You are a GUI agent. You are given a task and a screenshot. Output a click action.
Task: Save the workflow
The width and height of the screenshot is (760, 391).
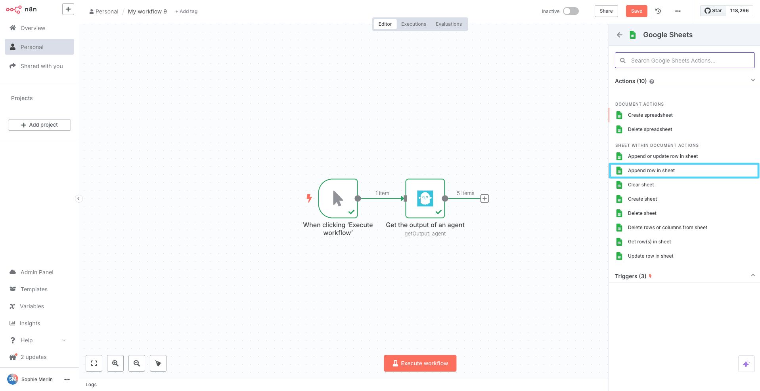coord(636,11)
